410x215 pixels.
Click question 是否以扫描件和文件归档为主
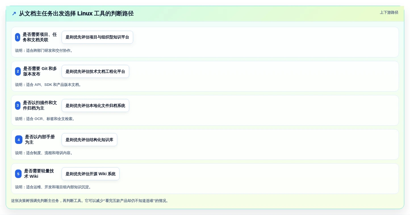40,106
